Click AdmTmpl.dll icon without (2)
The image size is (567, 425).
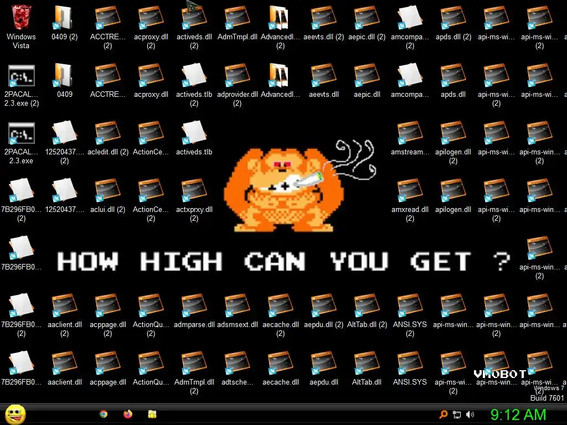pos(237,17)
